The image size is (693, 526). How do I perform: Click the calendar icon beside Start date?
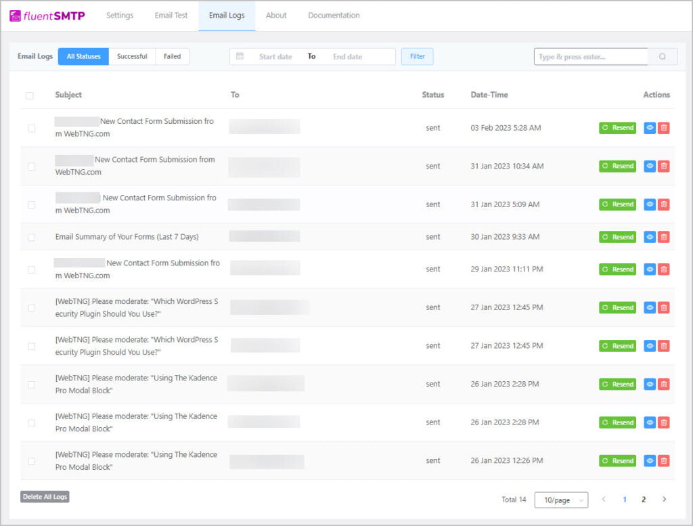click(x=240, y=56)
